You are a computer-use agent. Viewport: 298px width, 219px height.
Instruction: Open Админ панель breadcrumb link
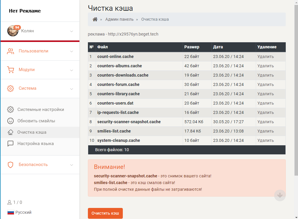pos(119,20)
